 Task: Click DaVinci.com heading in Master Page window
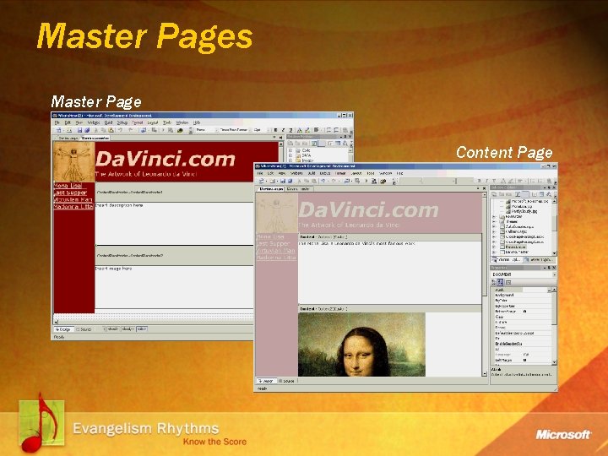click(x=166, y=159)
